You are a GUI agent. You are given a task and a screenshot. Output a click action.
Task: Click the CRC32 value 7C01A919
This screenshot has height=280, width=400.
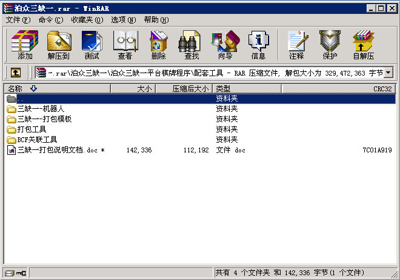point(378,150)
